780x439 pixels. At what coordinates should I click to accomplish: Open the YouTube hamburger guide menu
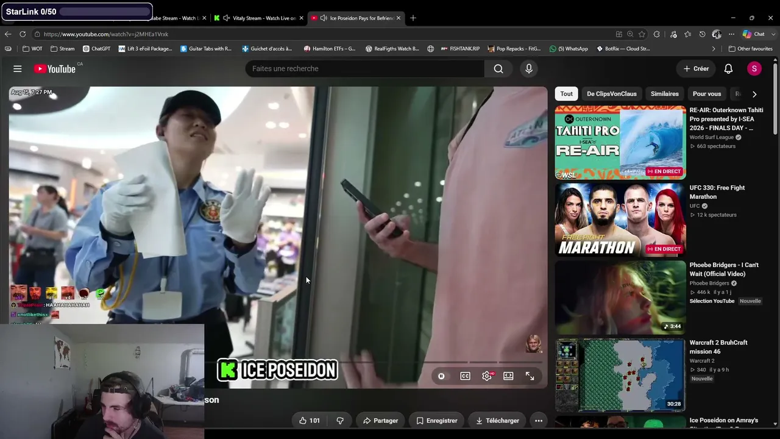[x=18, y=69]
